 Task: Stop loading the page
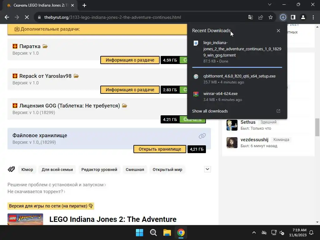point(27,17)
